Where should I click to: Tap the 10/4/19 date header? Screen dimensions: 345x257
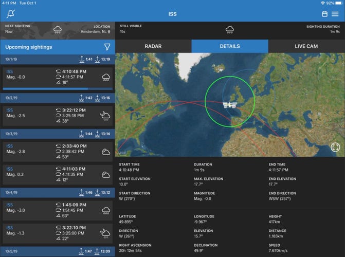pyautogui.click(x=58, y=193)
